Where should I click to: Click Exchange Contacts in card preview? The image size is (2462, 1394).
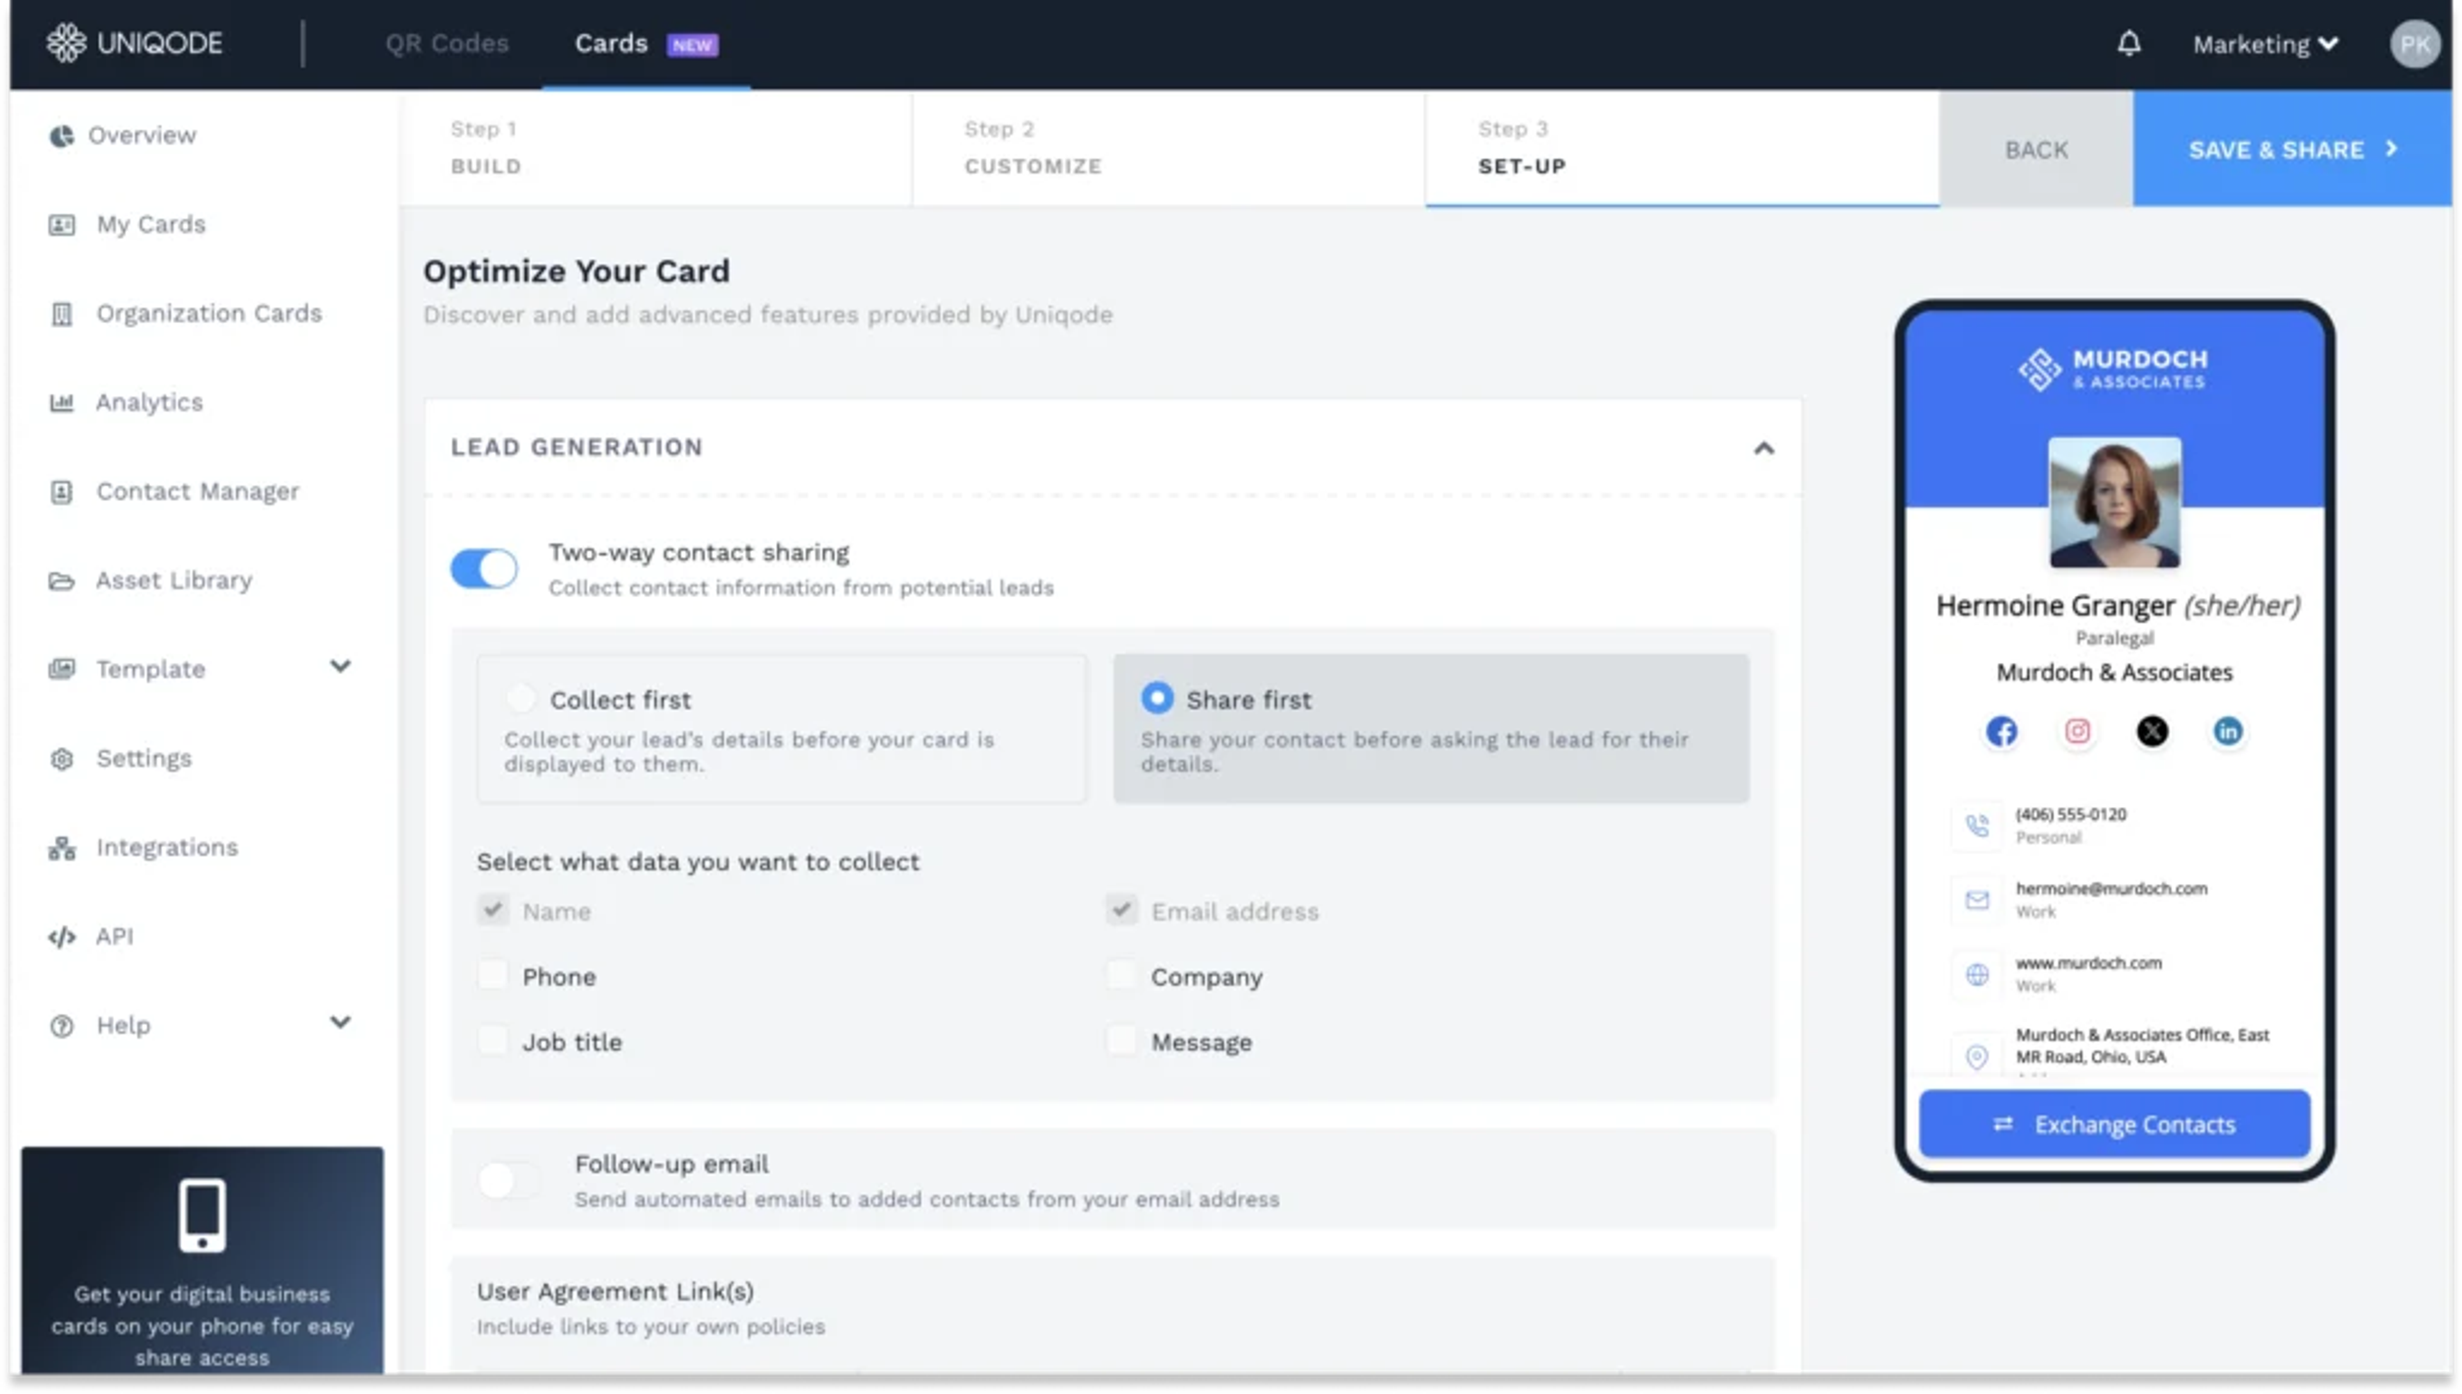point(2113,1125)
